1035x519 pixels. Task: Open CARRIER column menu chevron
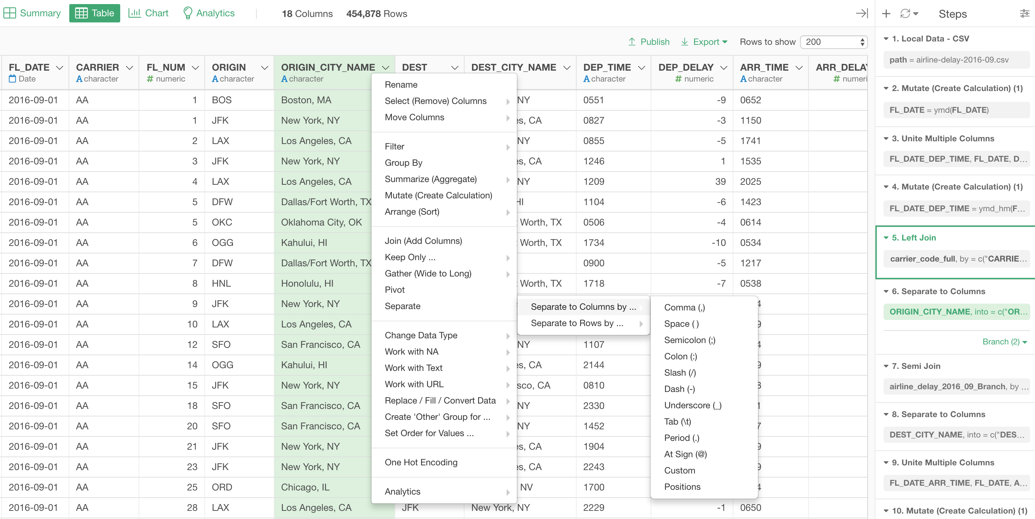pyautogui.click(x=129, y=68)
